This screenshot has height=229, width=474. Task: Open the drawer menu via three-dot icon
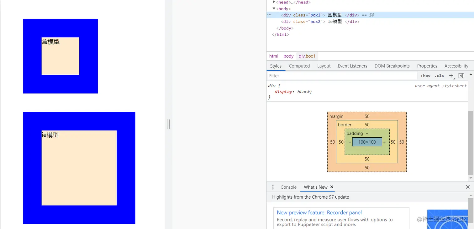pos(273,187)
